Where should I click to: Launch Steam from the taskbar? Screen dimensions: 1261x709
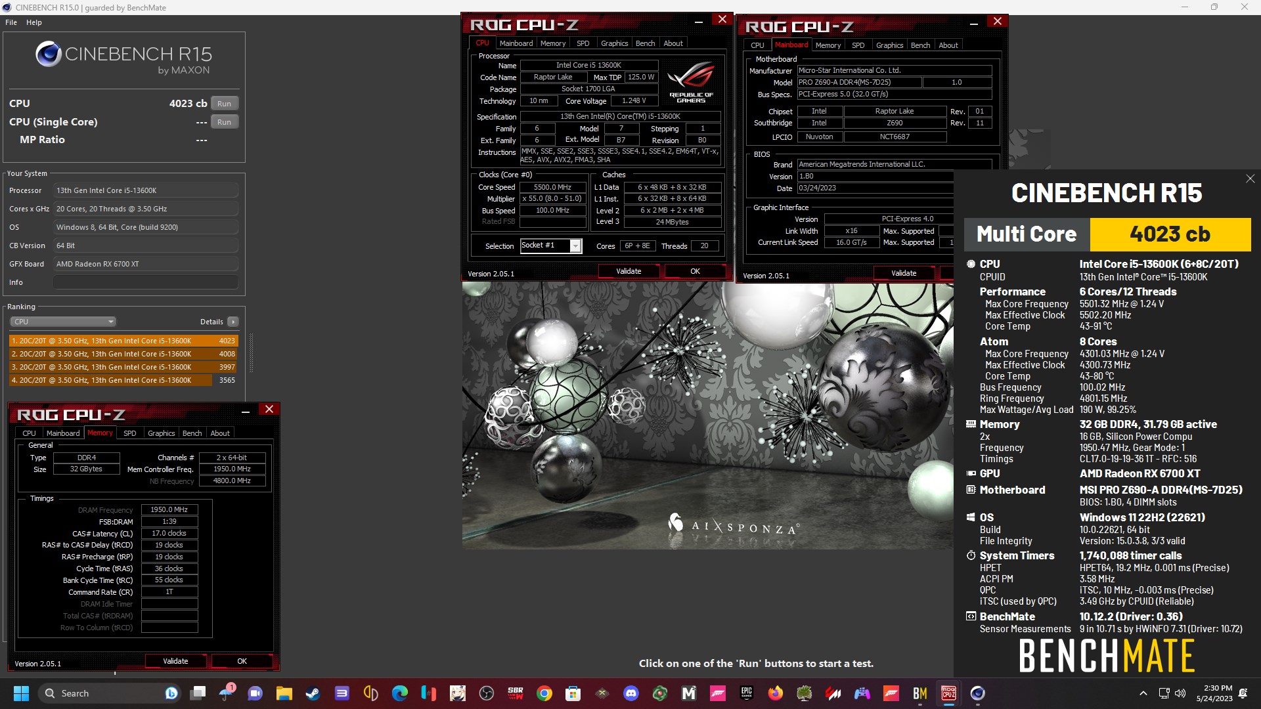pyautogui.click(x=313, y=693)
